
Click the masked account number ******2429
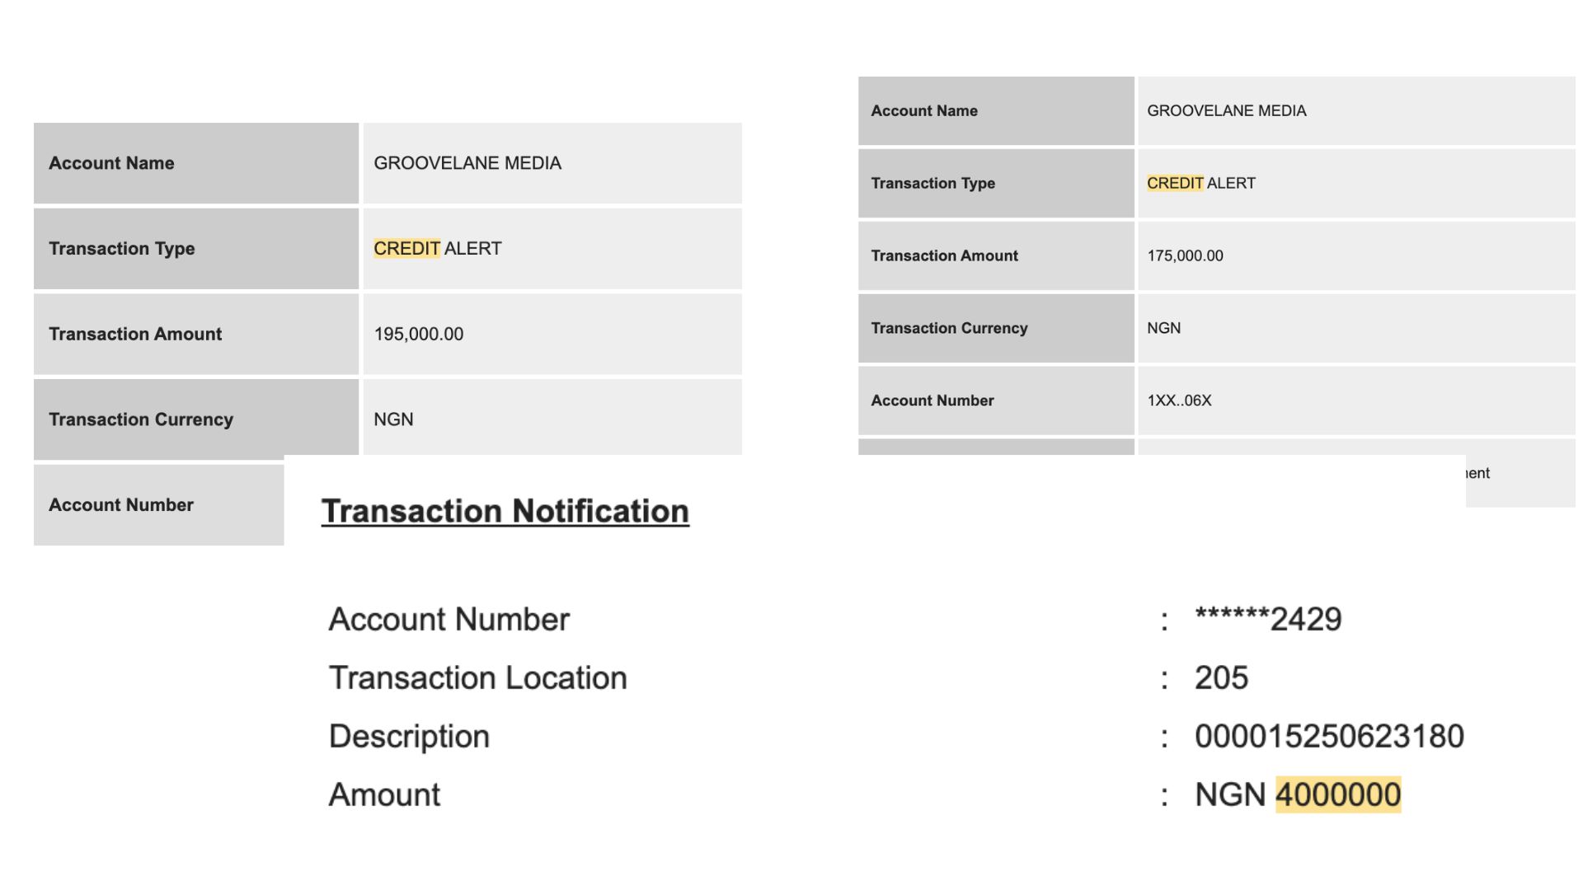(x=1268, y=620)
